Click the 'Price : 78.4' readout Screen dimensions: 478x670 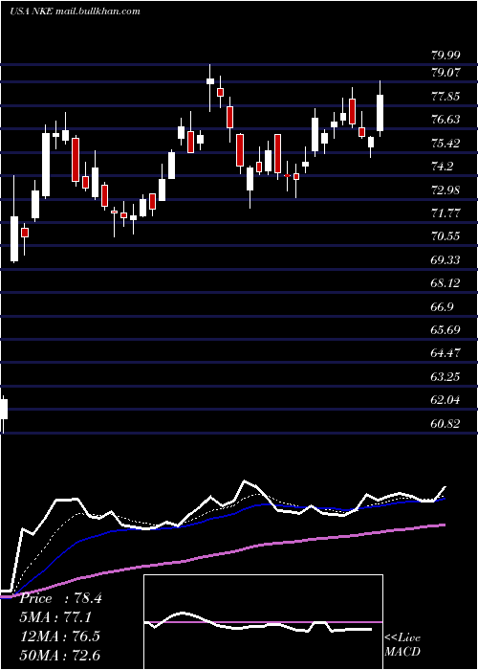60,599
